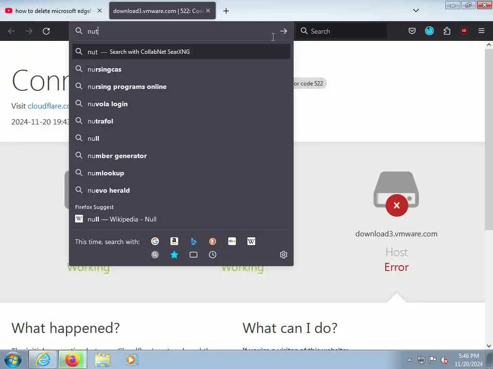Reload the current page
The height and width of the screenshot is (369, 493).
point(46,31)
